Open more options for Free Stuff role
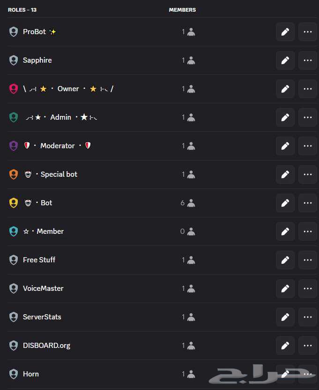This screenshot has height=390, width=319. click(307, 260)
